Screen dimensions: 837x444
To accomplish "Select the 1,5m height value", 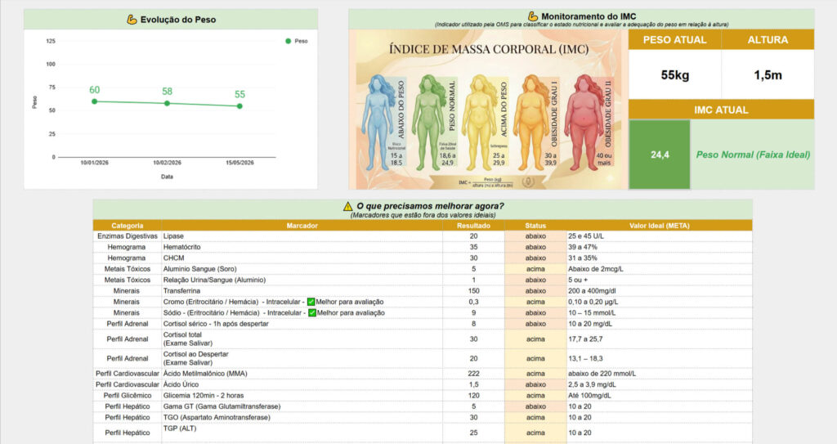I will pyautogui.click(x=768, y=75).
